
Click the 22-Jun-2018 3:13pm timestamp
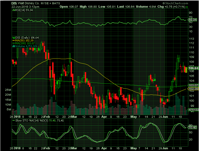(26, 7)
